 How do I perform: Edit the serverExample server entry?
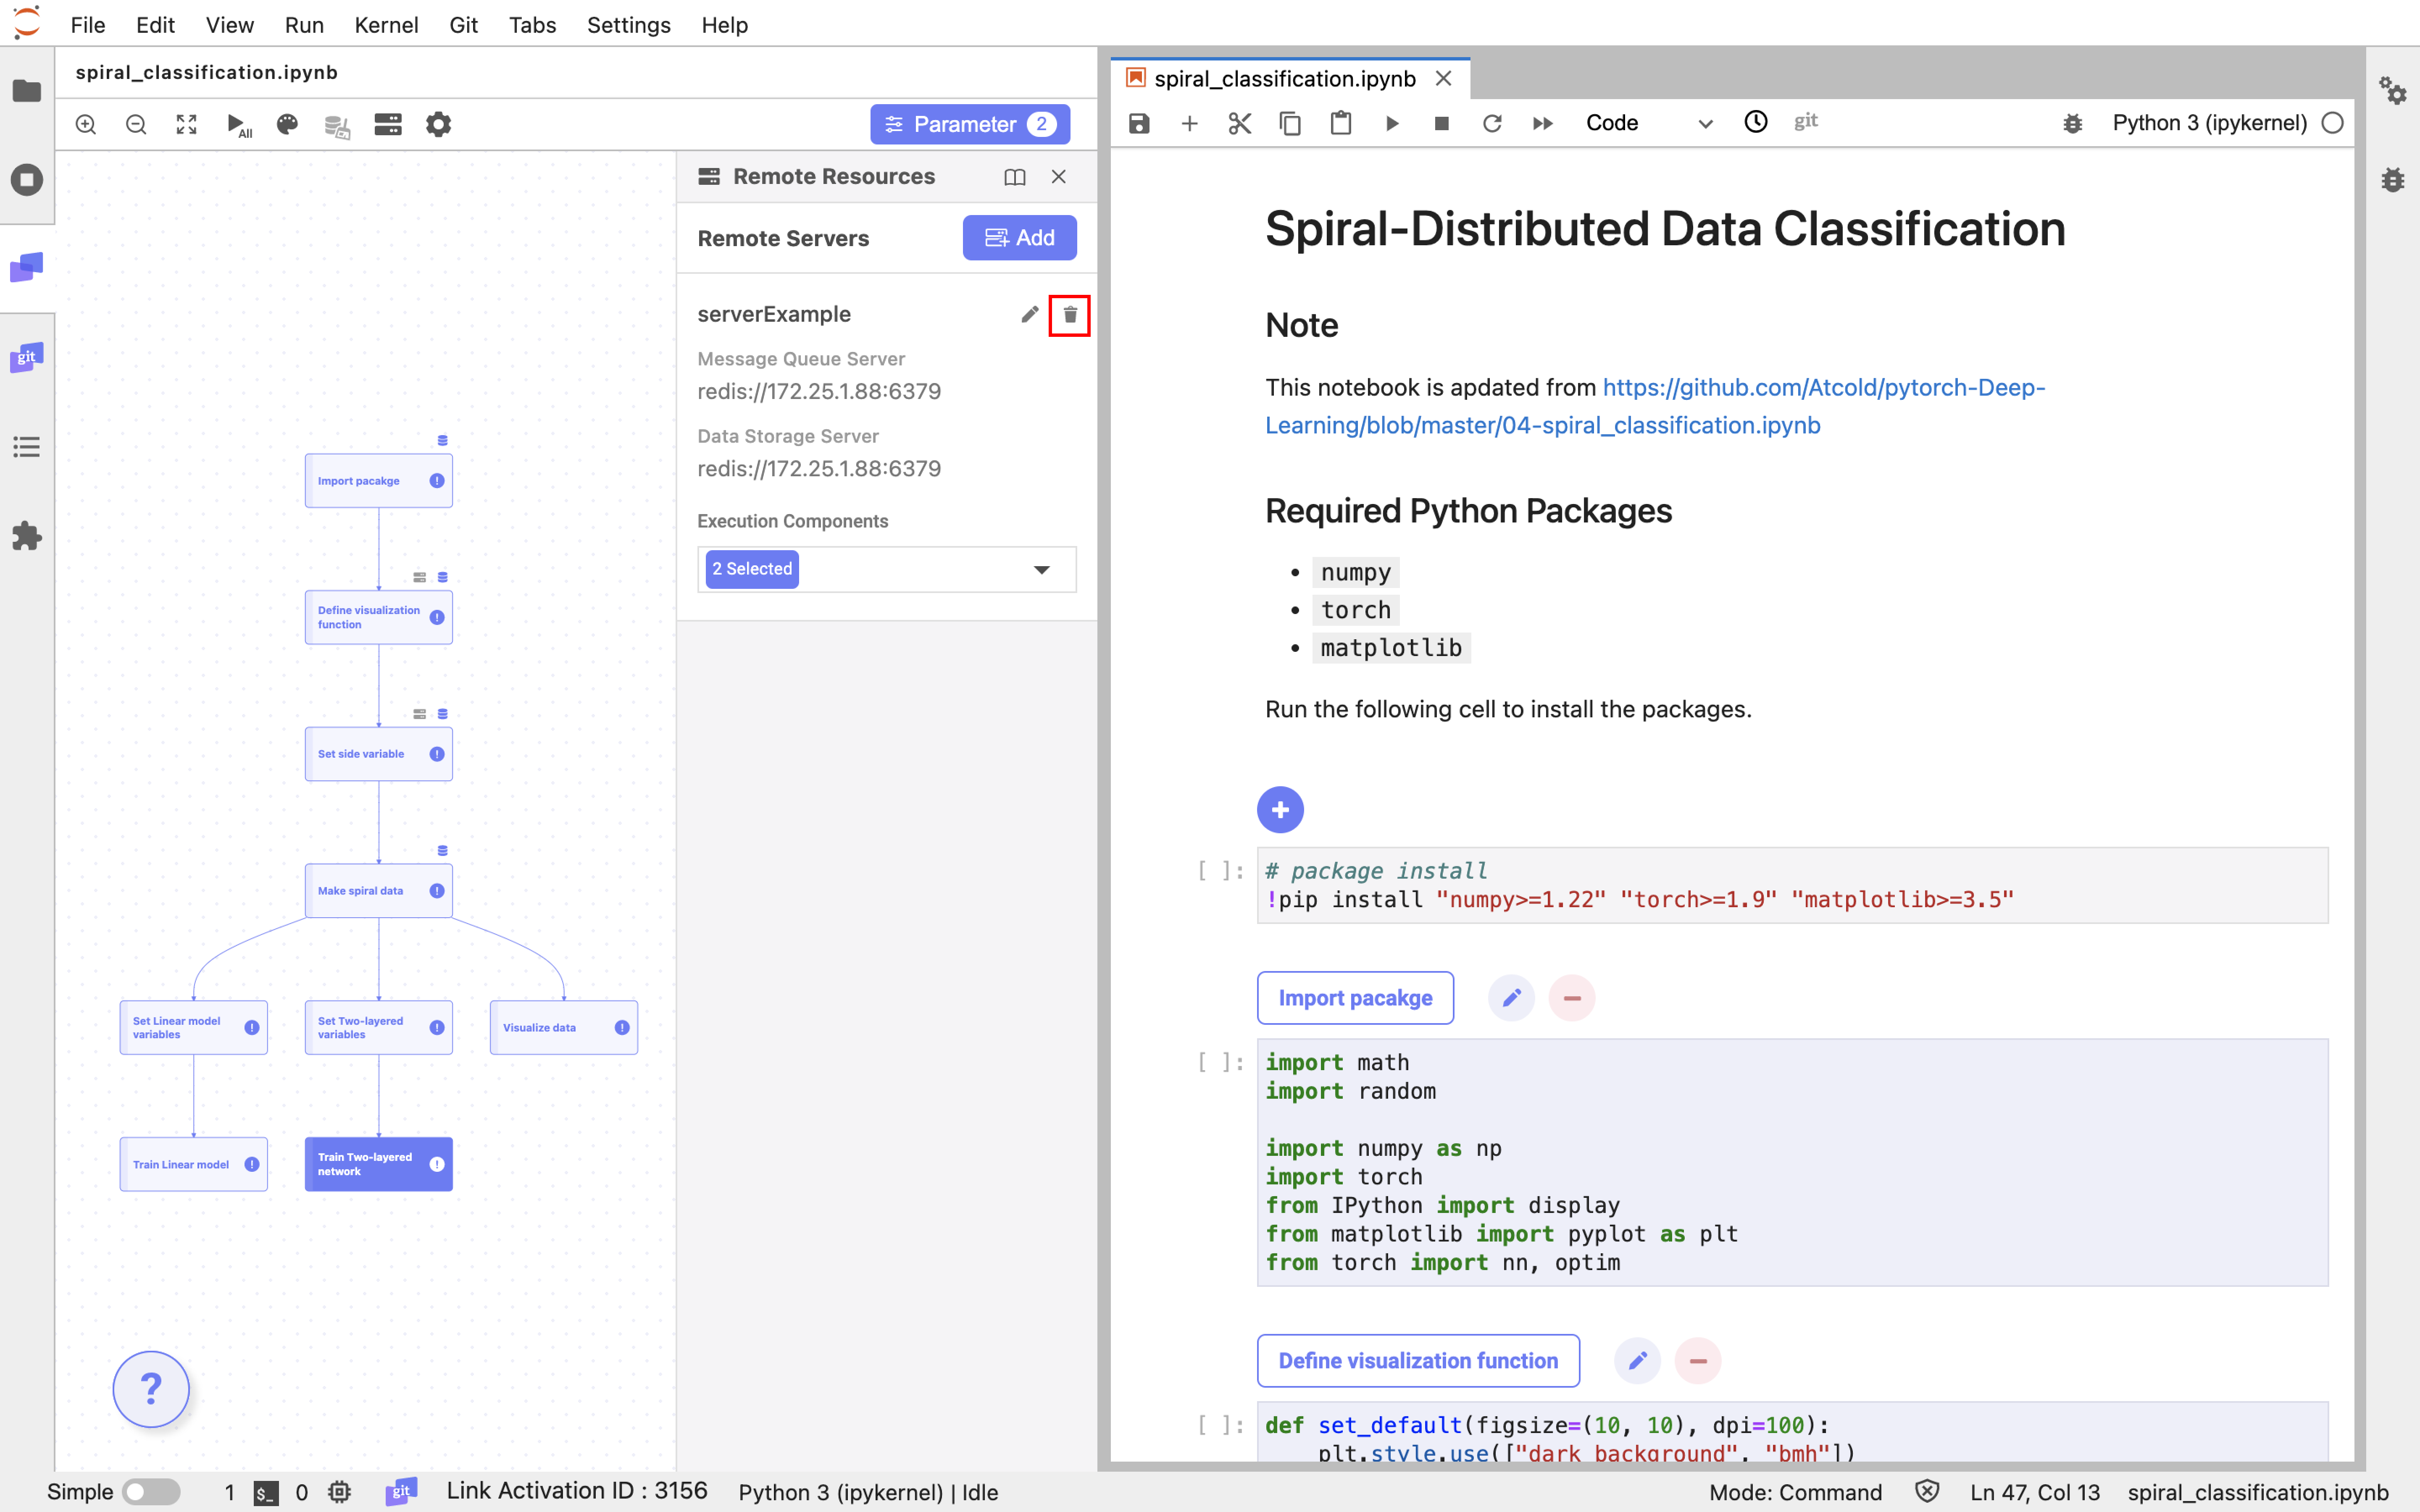point(1029,315)
